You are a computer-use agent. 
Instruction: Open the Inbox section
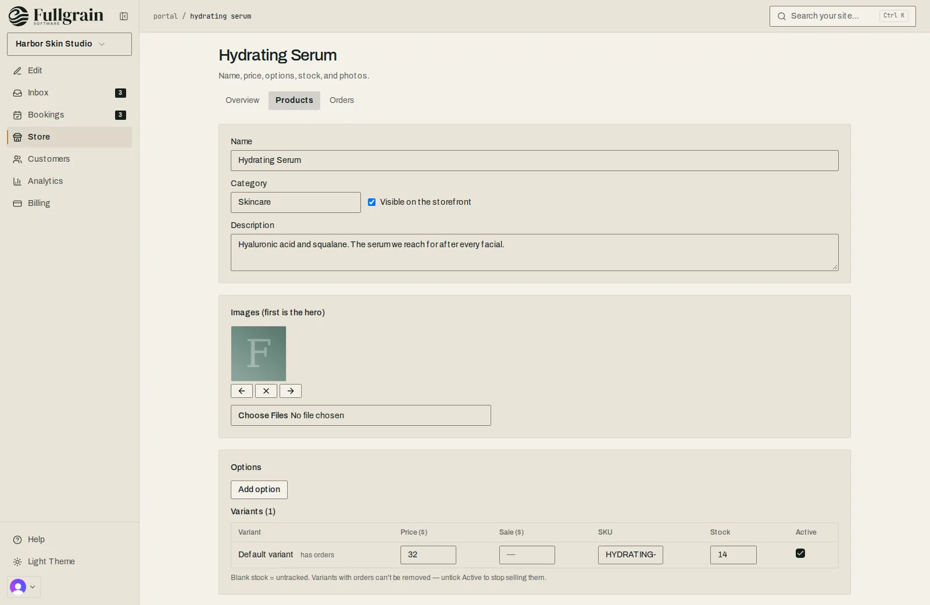pos(69,92)
